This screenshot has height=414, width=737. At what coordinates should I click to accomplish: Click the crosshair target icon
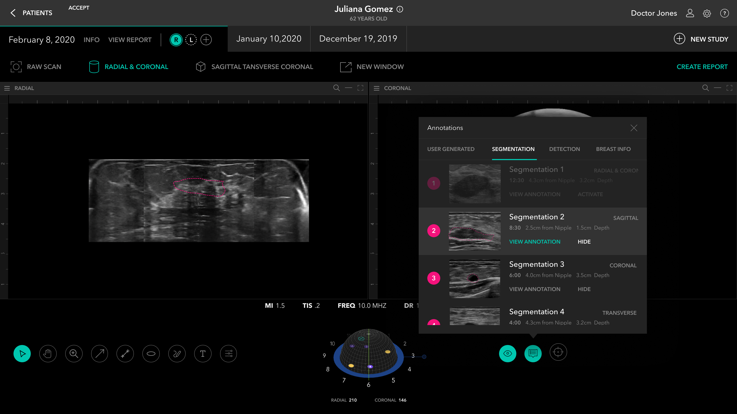pyautogui.click(x=558, y=352)
